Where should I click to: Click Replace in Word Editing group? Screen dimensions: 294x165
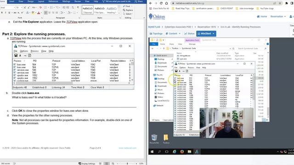[x=128, y=10]
